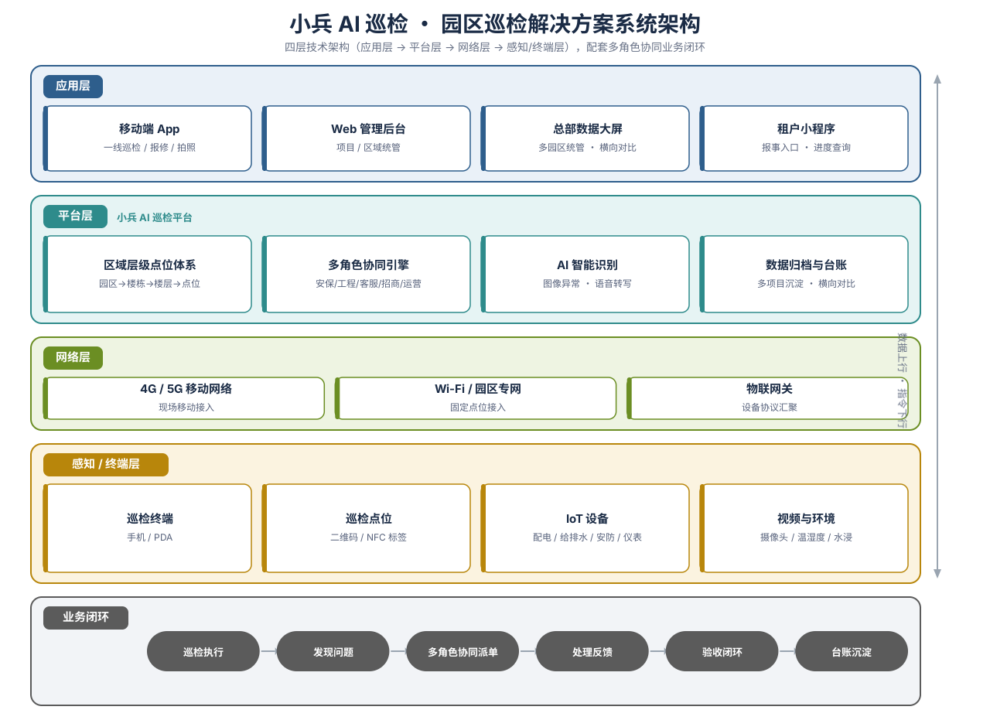Click the 发现问题 step pill
The height and width of the screenshot is (727, 990).
point(333,651)
